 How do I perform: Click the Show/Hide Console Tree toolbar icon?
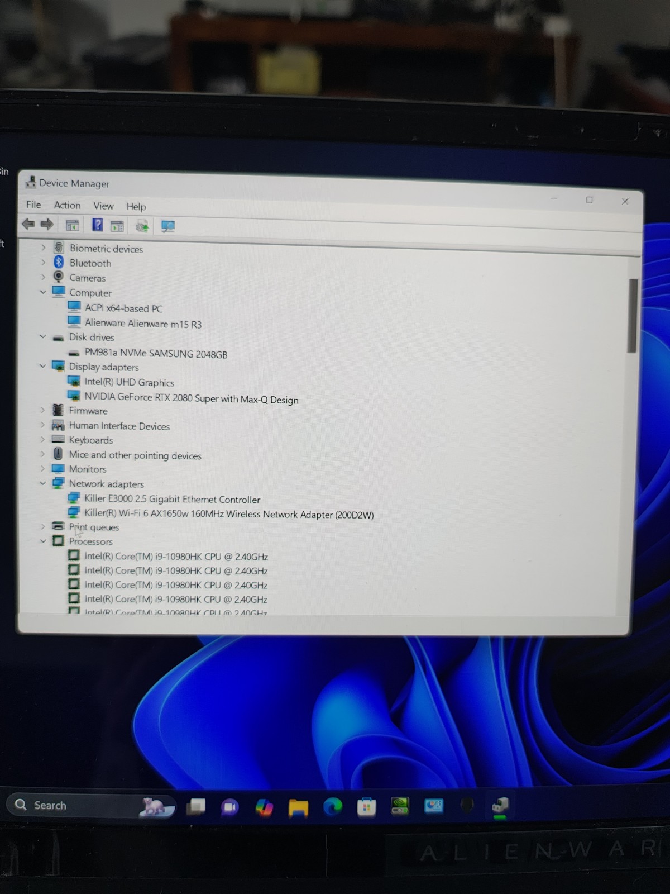73,226
